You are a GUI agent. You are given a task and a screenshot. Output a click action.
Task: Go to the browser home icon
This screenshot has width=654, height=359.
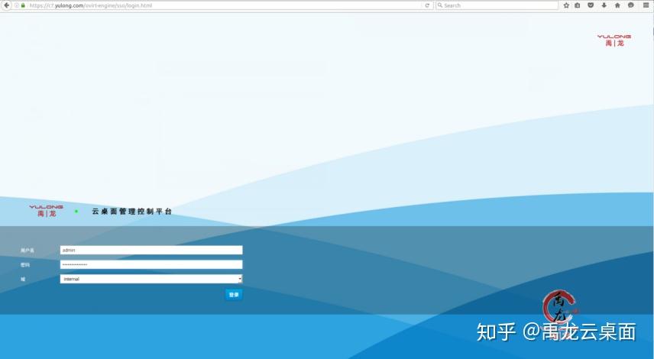point(617,5)
